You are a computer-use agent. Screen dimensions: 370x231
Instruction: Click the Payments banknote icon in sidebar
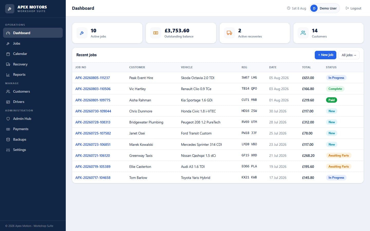(8, 129)
